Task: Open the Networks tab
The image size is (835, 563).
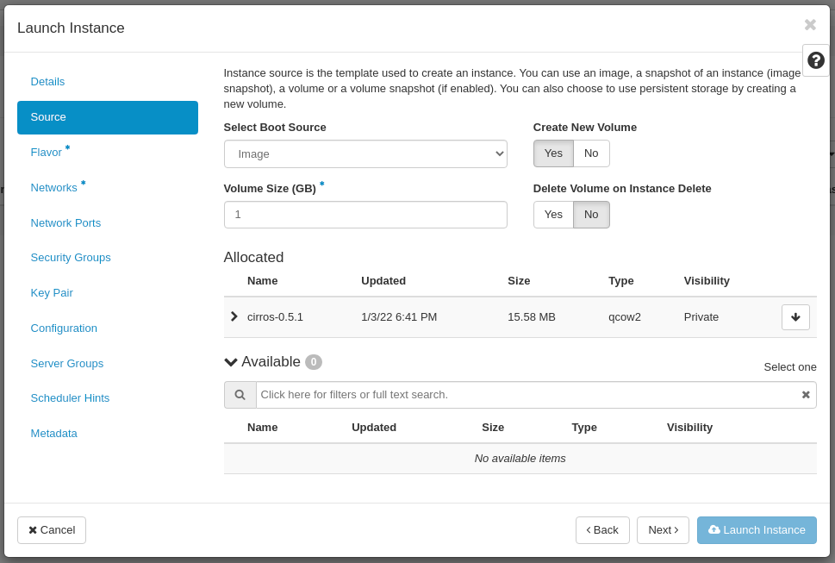Action: [x=53, y=187]
